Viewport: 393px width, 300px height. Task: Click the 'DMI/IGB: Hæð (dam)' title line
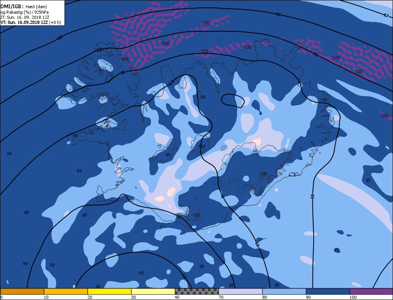[24, 7]
